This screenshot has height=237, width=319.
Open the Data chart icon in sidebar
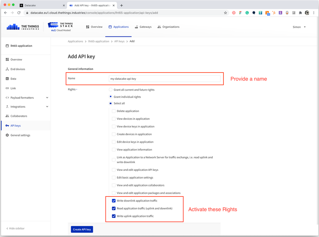click(7, 79)
